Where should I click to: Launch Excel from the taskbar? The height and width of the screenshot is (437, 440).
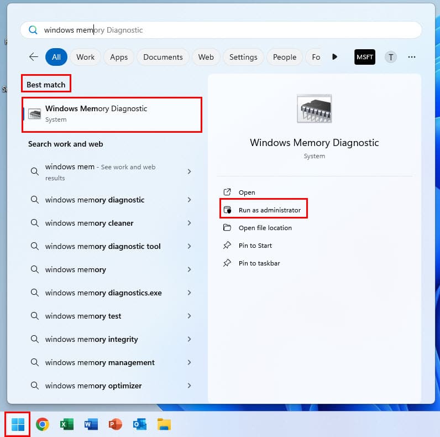(67, 424)
